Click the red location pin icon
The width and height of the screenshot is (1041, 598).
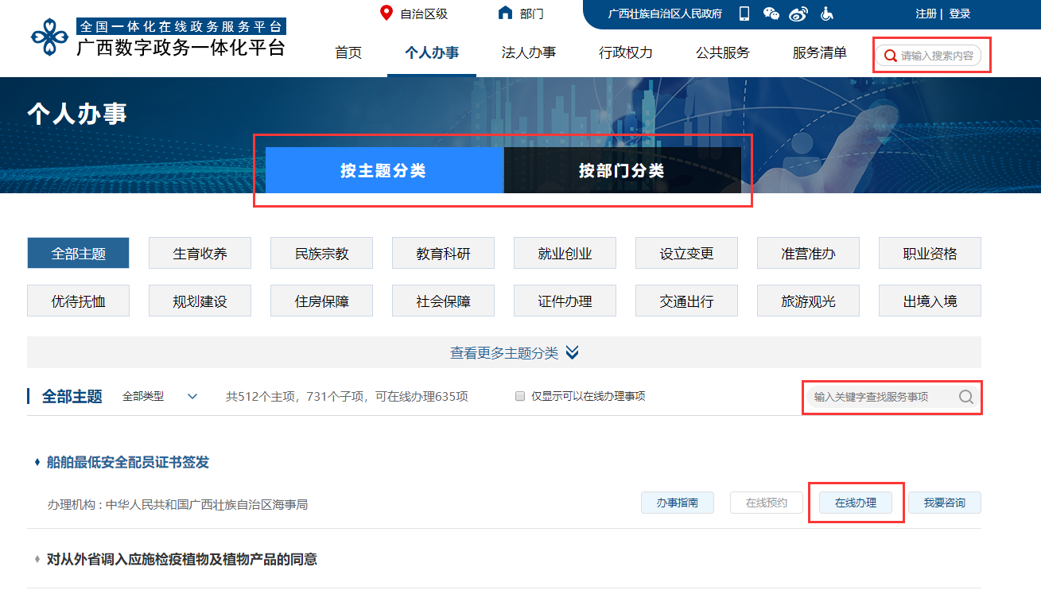tap(386, 13)
